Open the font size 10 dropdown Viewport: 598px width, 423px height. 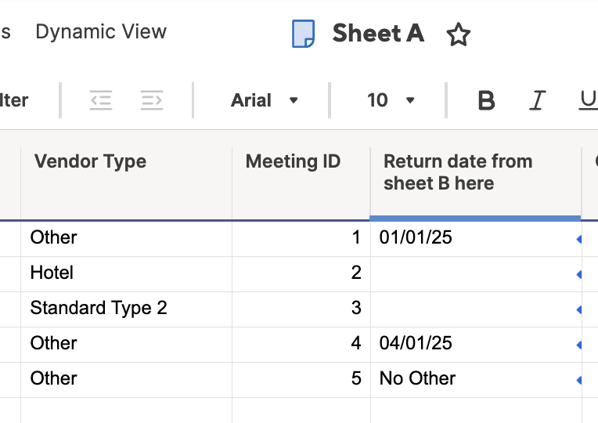[391, 100]
